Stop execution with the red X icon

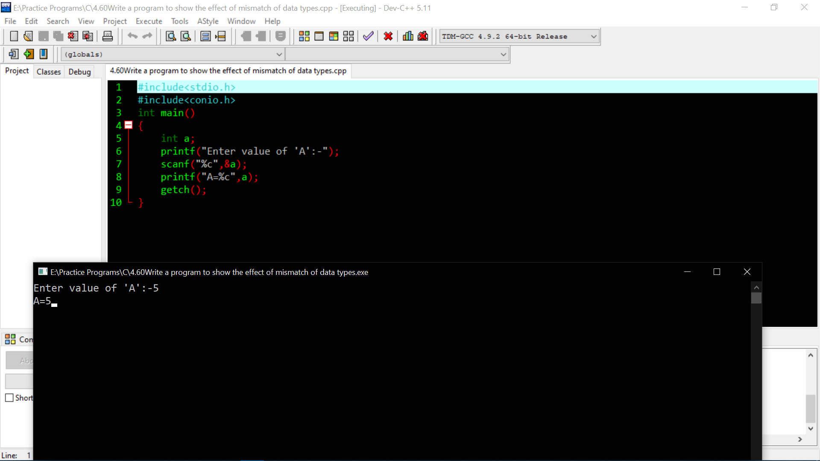click(388, 36)
